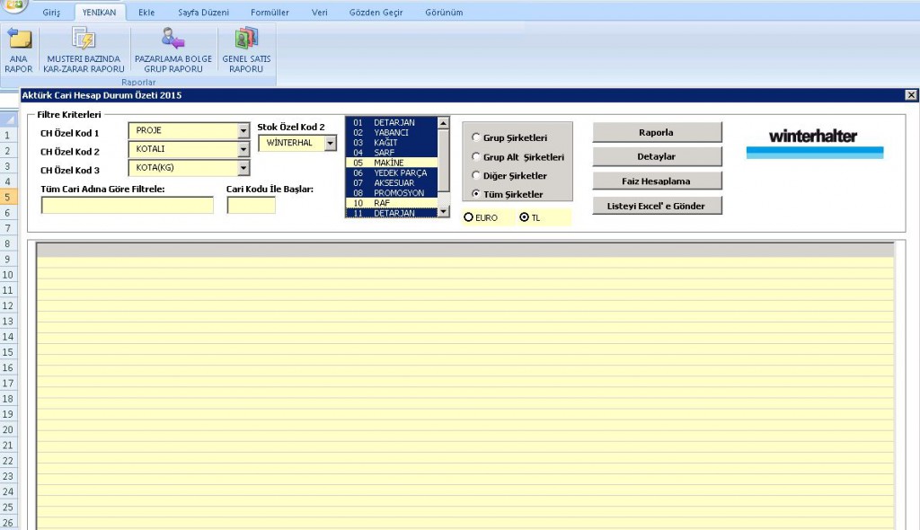The width and height of the screenshot is (920, 530).
Task: Click the Listeyi Excel'e Gönder button
Action: point(657,206)
